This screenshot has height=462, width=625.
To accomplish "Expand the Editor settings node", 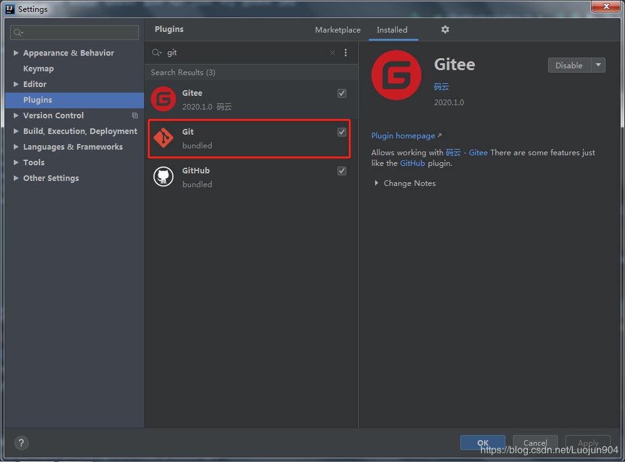I will click(16, 84).
